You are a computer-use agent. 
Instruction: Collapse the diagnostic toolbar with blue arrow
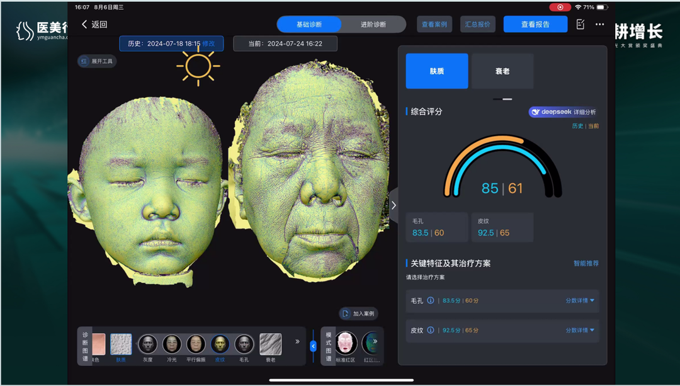pos(314,345)
